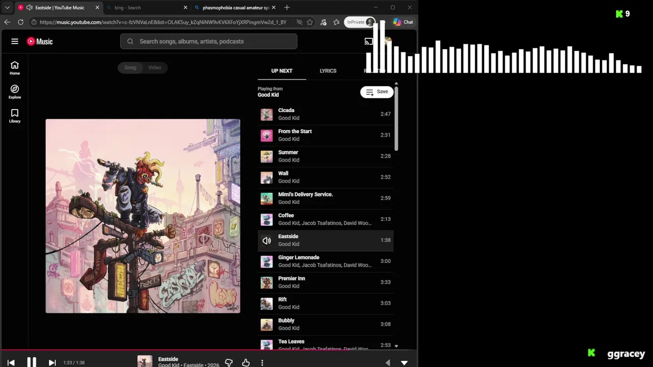Add this page to favorites star

coord(310,22)
